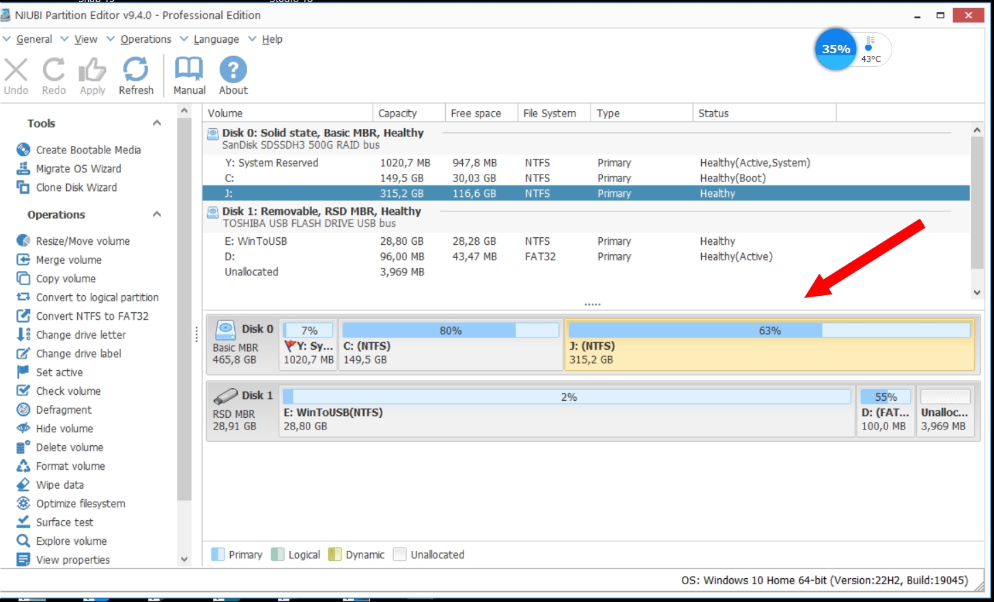Choose Delete volume operation
This screenshot has width=994, height=602.
(70, 447)
